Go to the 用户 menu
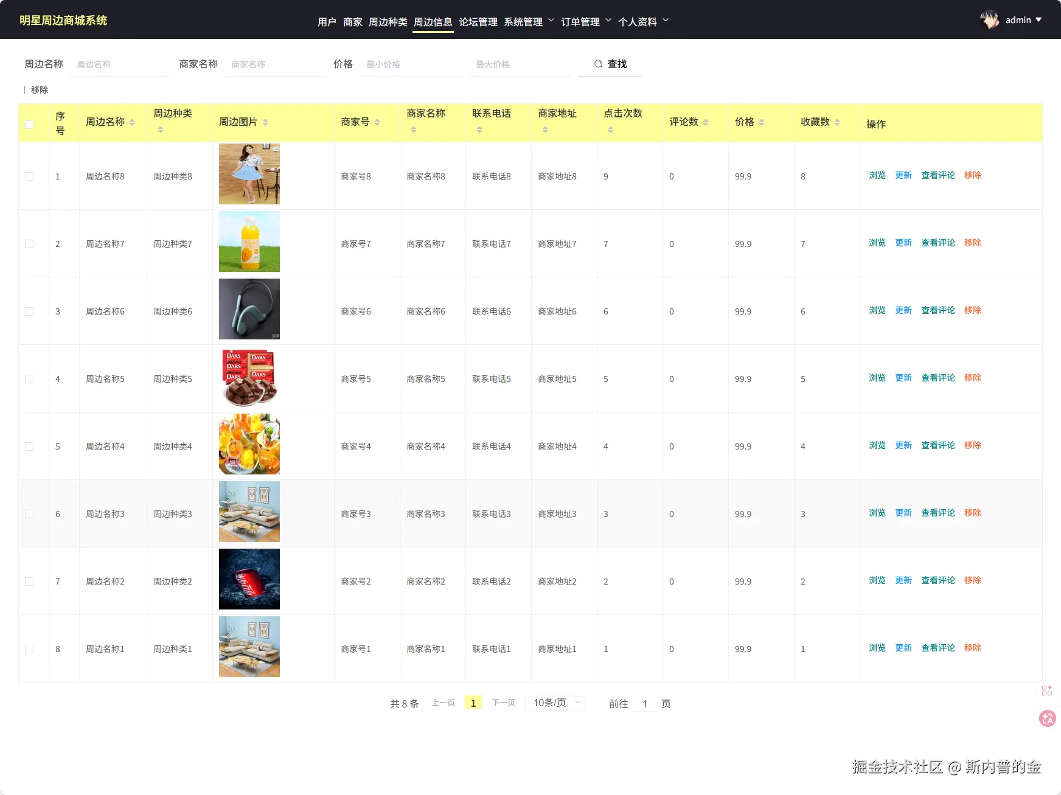Viewport: 1061px width, 795px height. tap(327, 22)
